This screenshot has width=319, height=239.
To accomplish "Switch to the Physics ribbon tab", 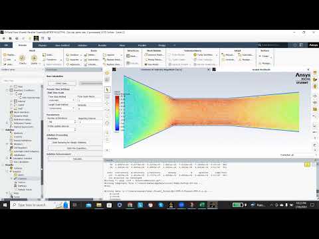I will click(x=43, y=45).
